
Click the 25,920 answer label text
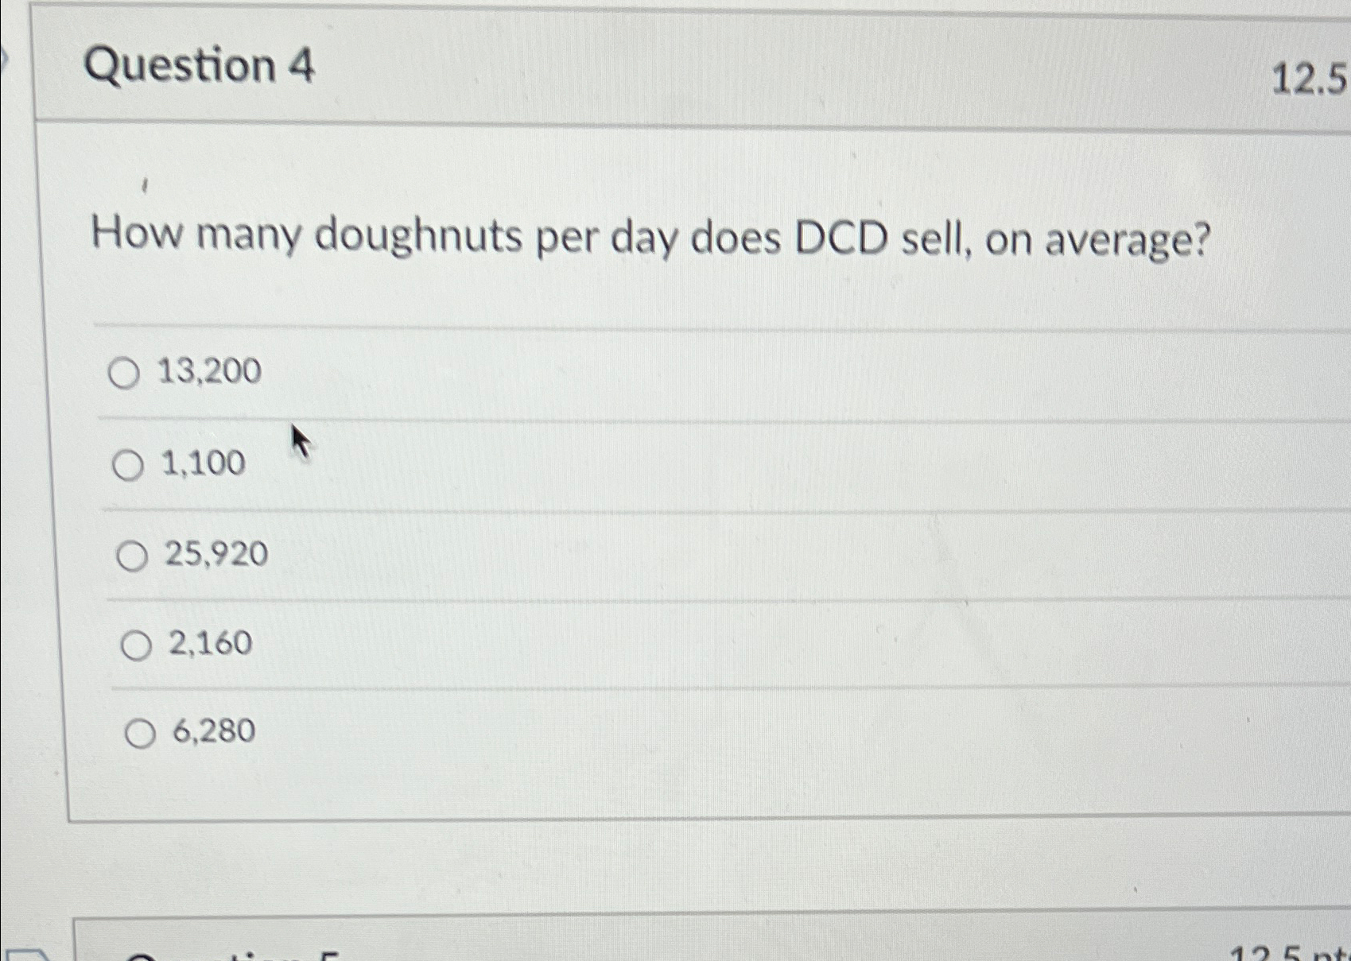tap(215, 555)
